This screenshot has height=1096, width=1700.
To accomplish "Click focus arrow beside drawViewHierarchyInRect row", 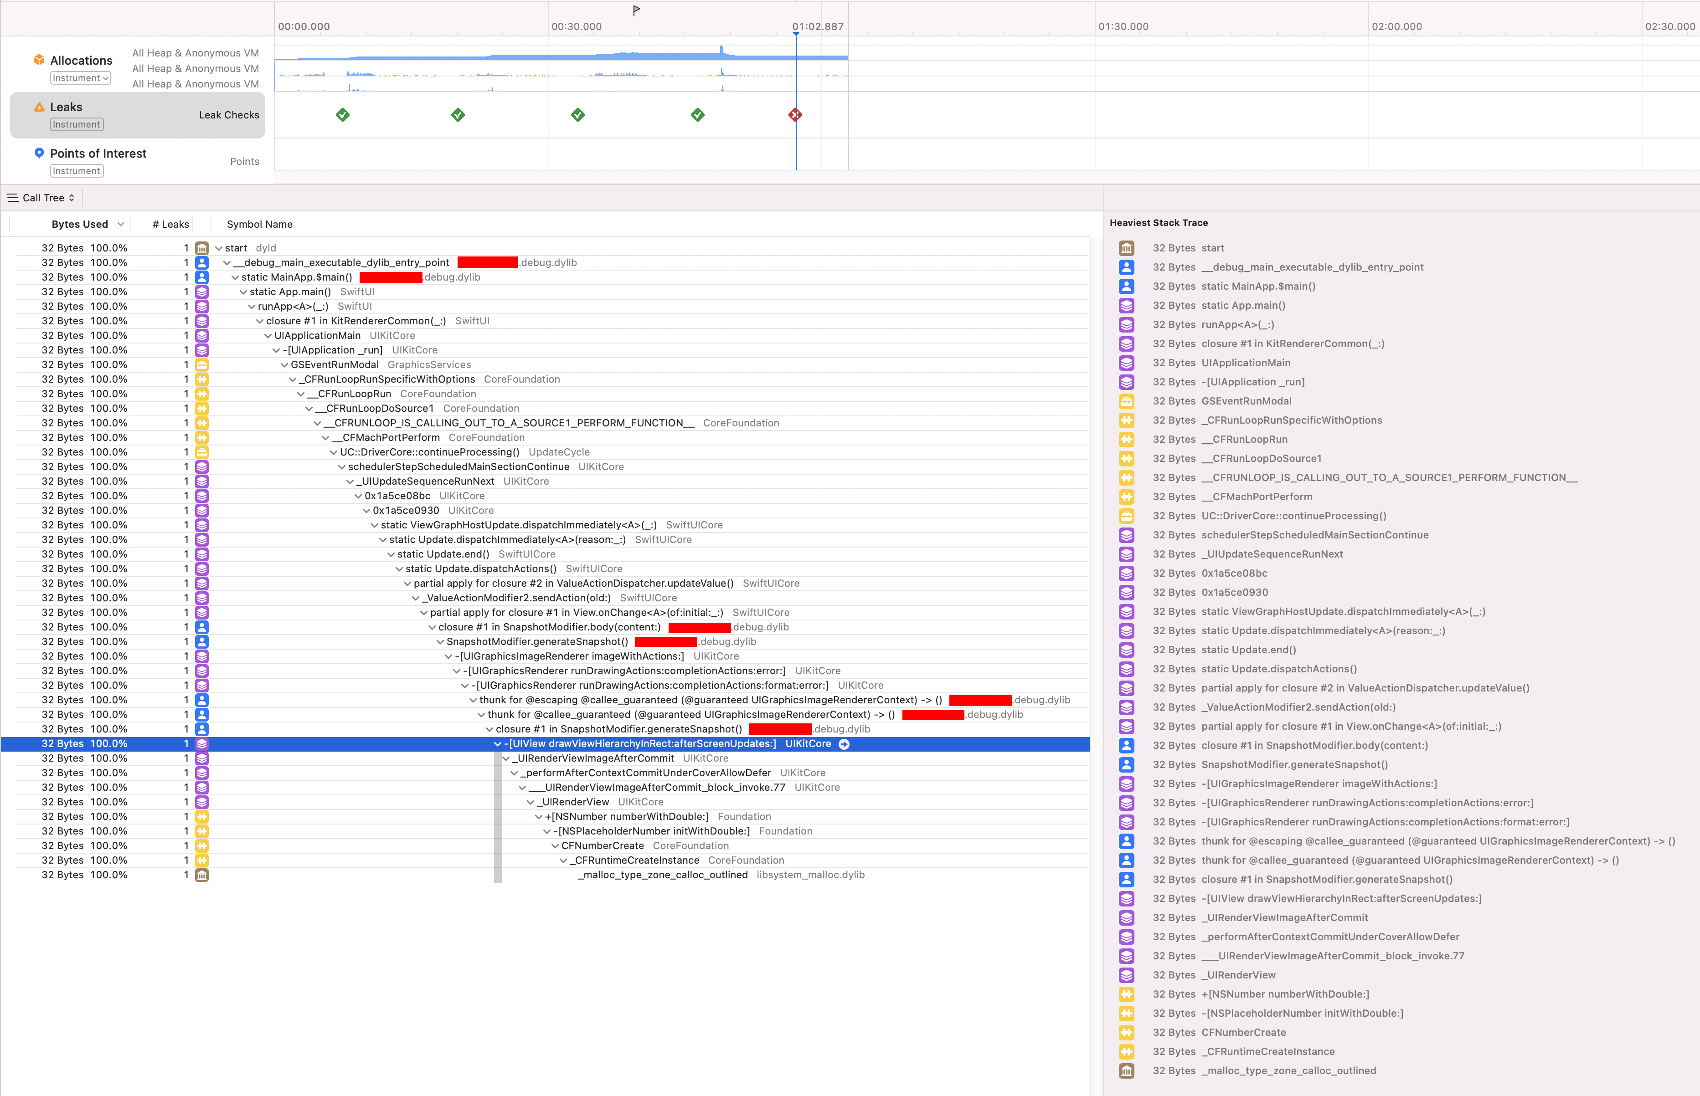I will tap(844, 744).
